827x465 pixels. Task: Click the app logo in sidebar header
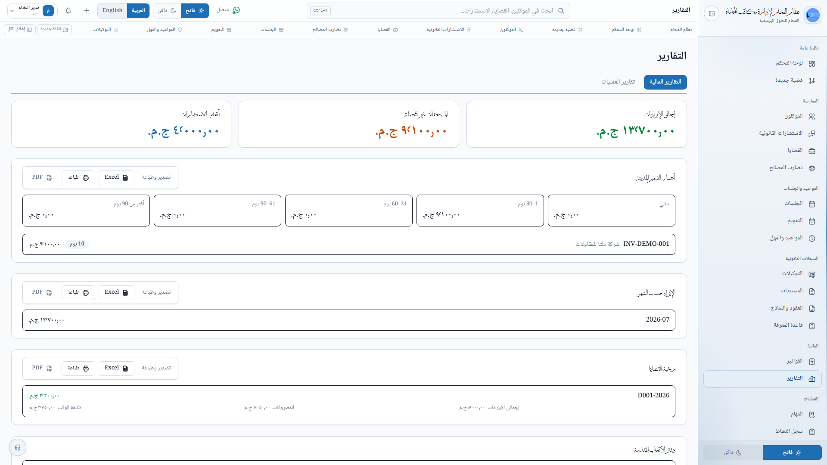(812, 15)
